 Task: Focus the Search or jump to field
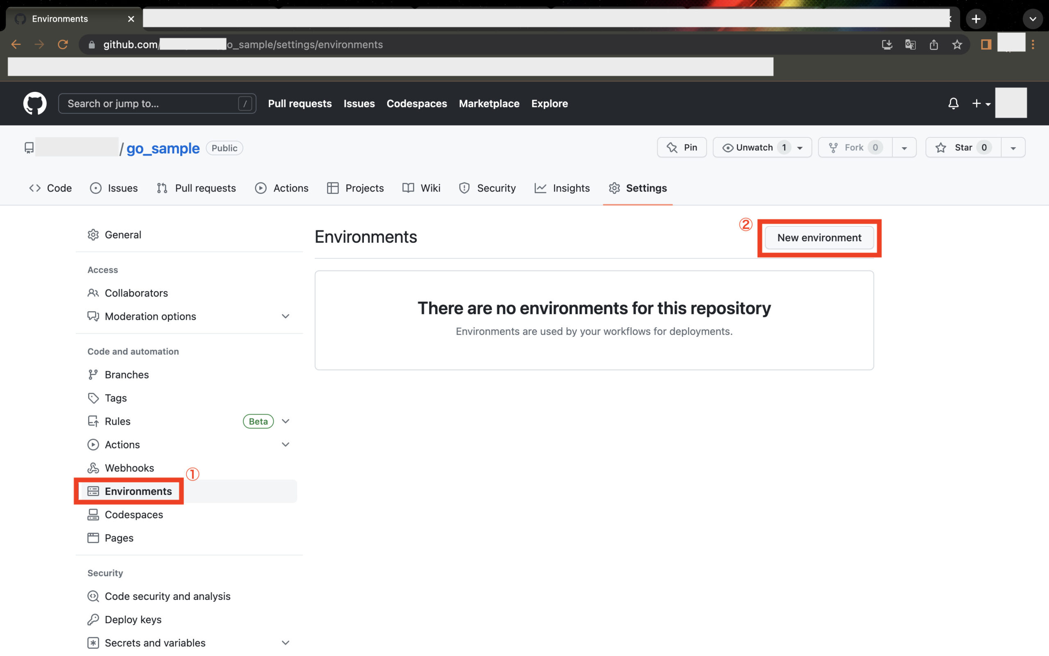(x=152, y=103)
